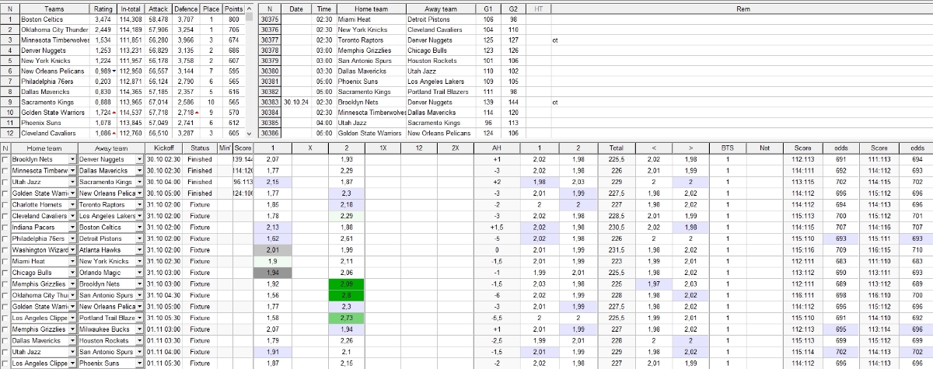The image size is (933, 369).
Task: Click the scroll down arrow in Teams table
Action: coord(250,134)
